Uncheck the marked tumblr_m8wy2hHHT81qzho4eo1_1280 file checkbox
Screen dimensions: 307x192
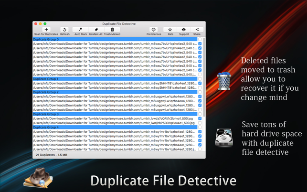click(x=200, y=83)
